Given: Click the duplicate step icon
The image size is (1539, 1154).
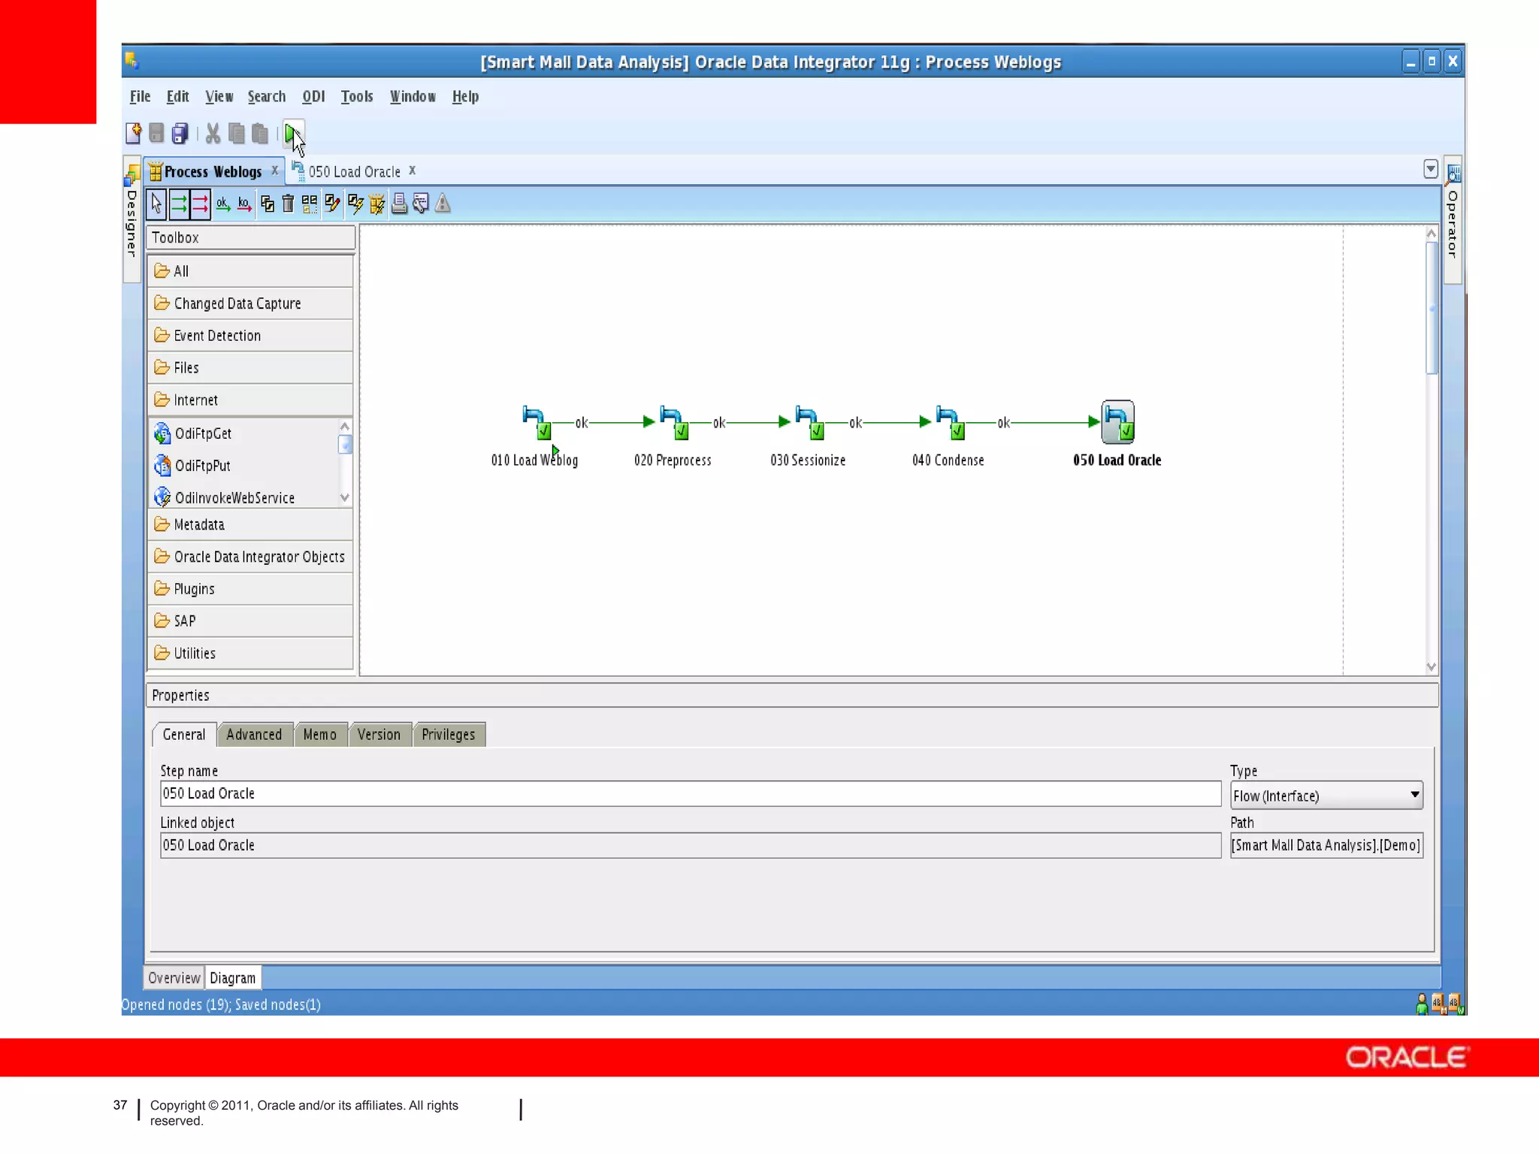Looking at the screenshot, I should click(x=267, y=204).
